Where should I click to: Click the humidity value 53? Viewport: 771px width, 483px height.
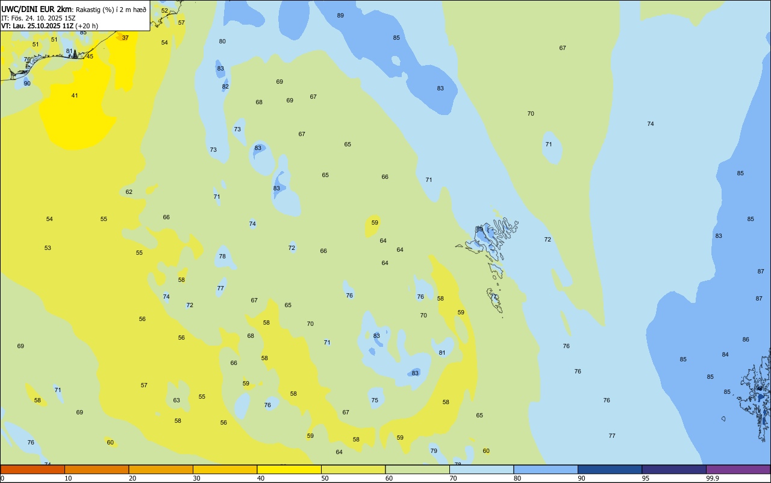(48, 248)
